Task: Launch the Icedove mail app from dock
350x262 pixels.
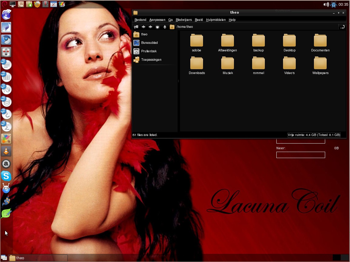Action: (6, 27)
